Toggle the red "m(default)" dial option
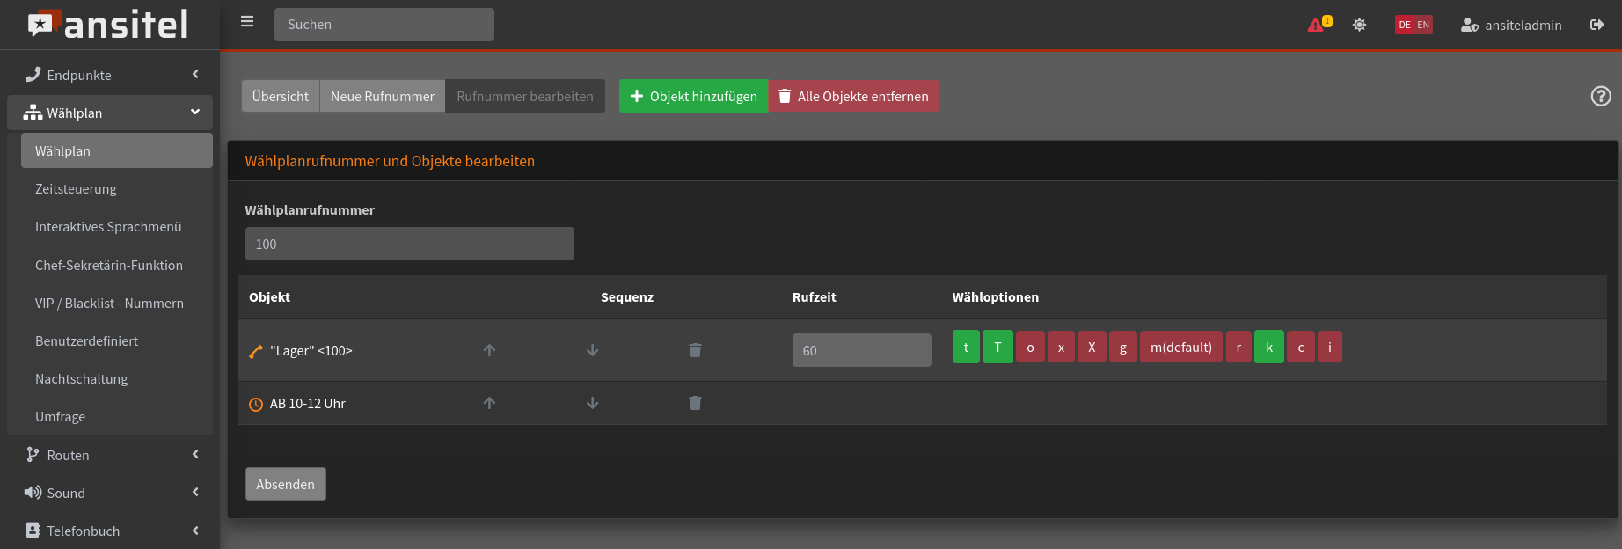This screenshot has height=549, width=1622. [1180, 348]
